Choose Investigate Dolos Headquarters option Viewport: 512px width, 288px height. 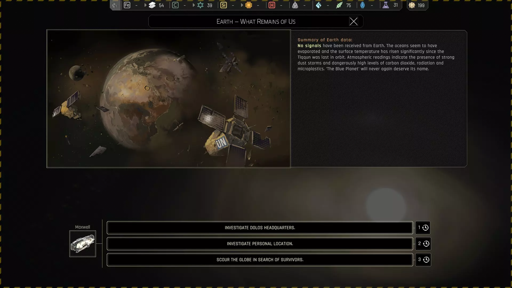pyautogui.click(x=260, y=228)
